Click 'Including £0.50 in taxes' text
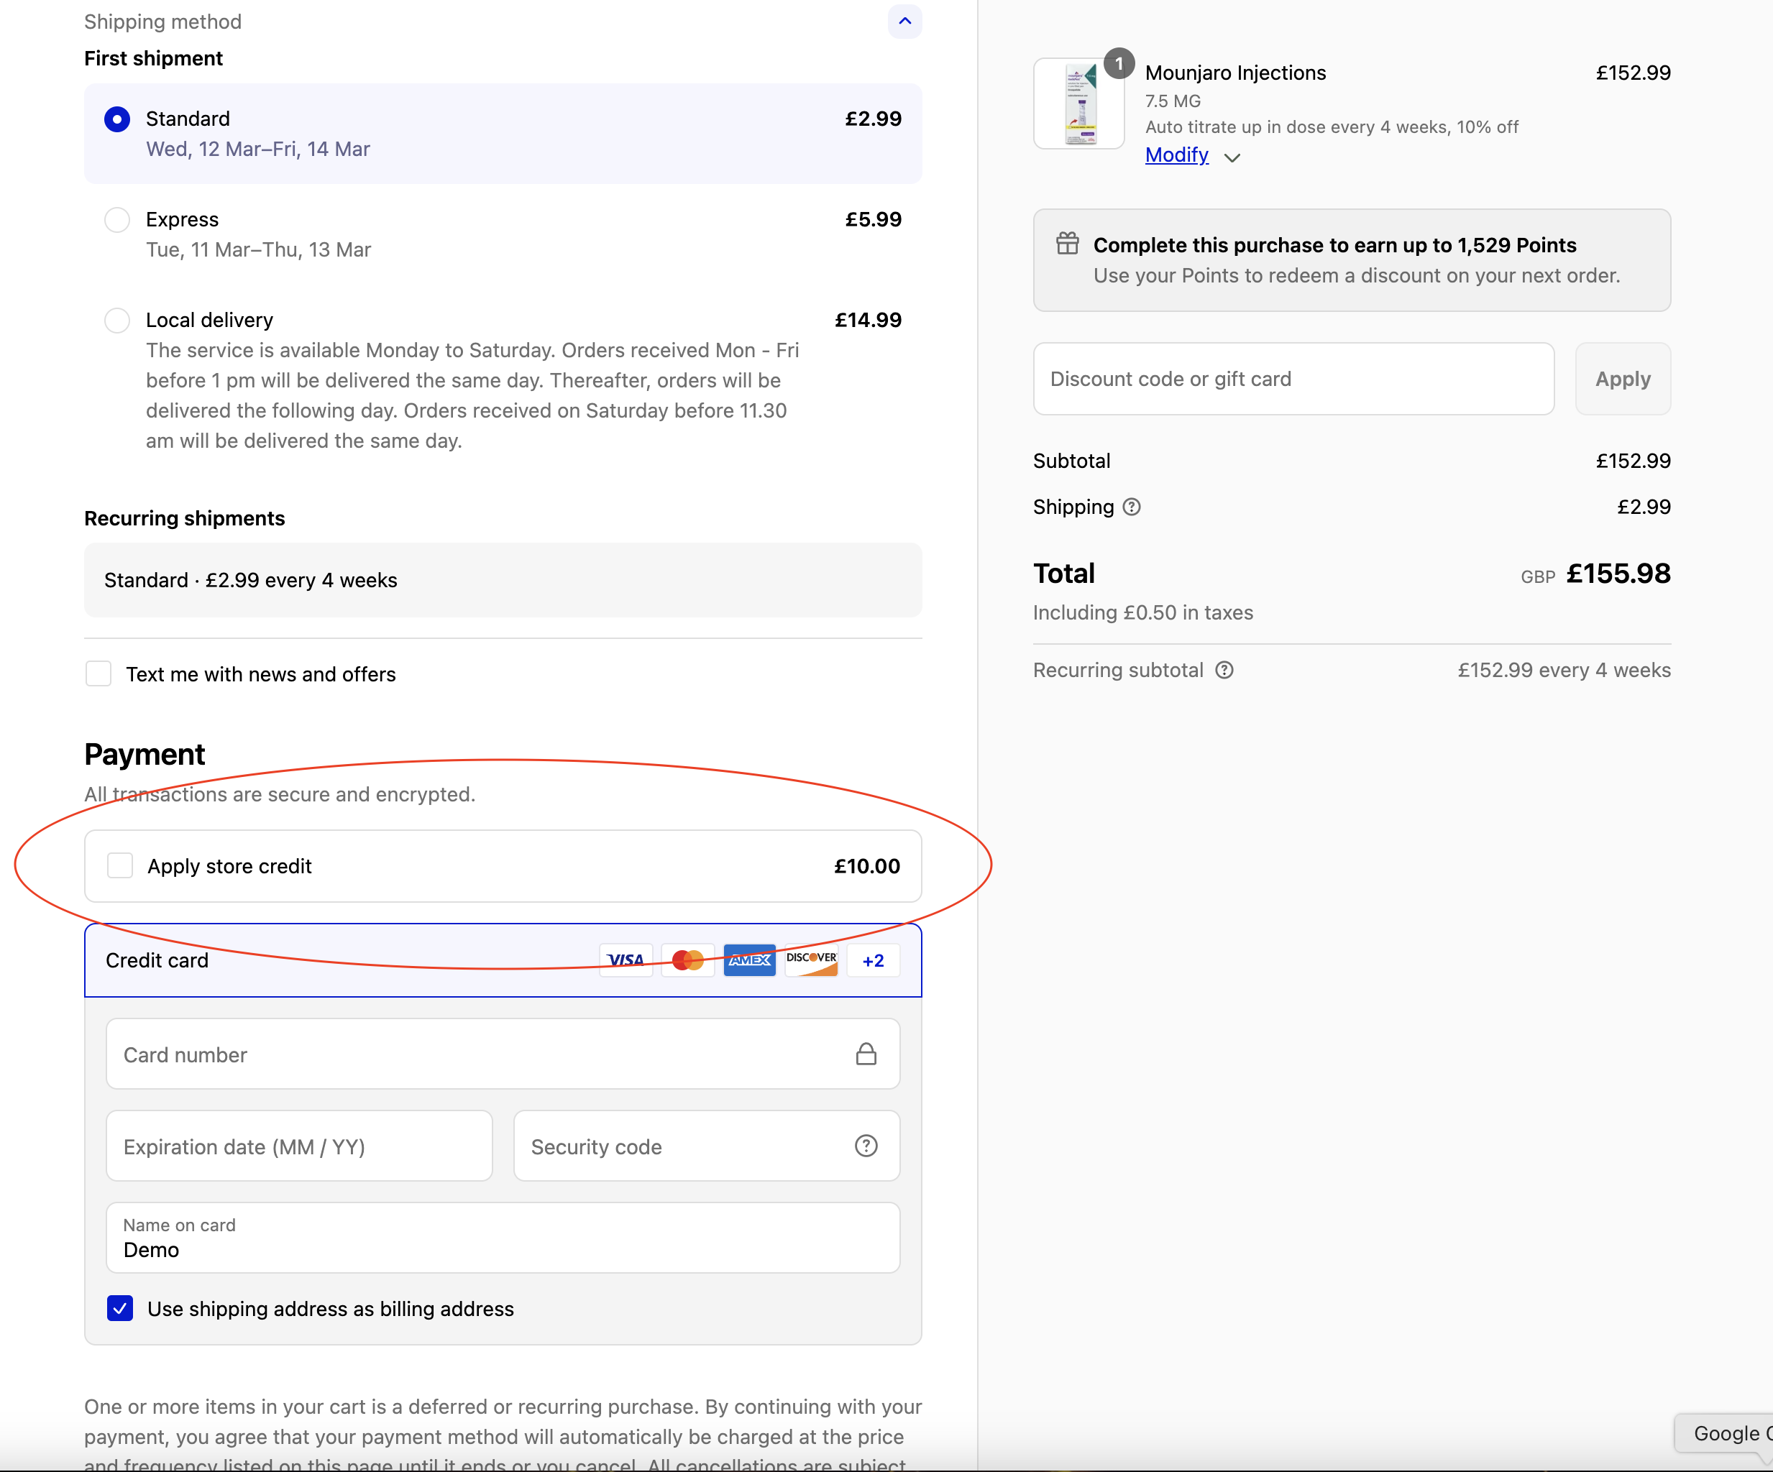Image resolution: width=1773 pixels, height=1472 pixels. (x=1143, y=613)
